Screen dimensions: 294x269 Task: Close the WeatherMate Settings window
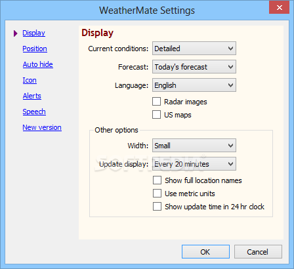279,7
